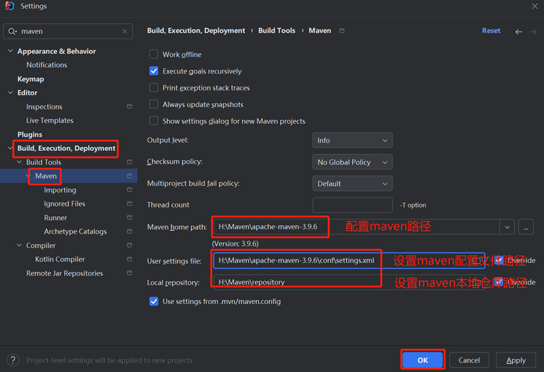This screenshot has width=544, height=372.
Task: Select Inspections under Editor
Action: (45, 107)
